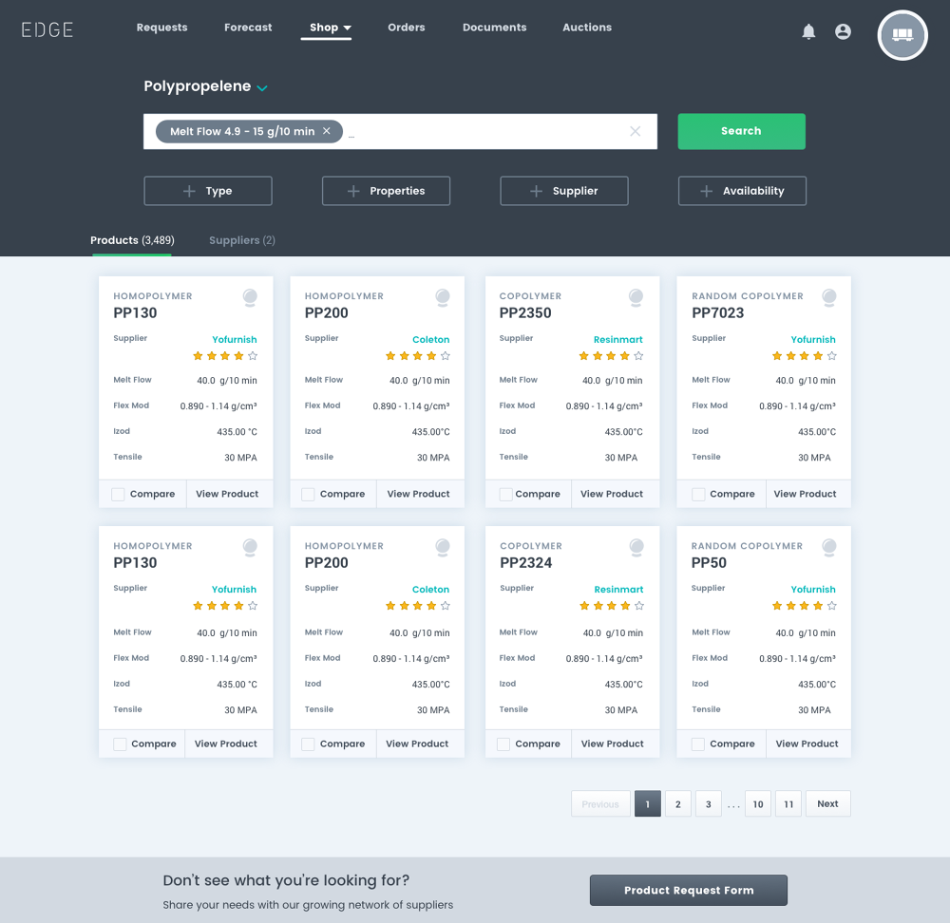This screenshot has width=950, height=923.
Task: Remove the Melt Flow filter chip
Action: [327, 132]
